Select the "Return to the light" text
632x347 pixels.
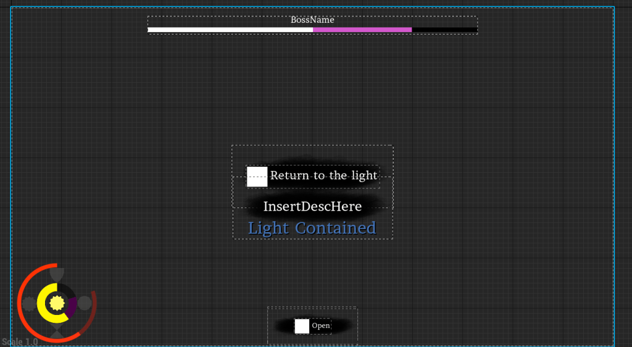tap(323, 176)
